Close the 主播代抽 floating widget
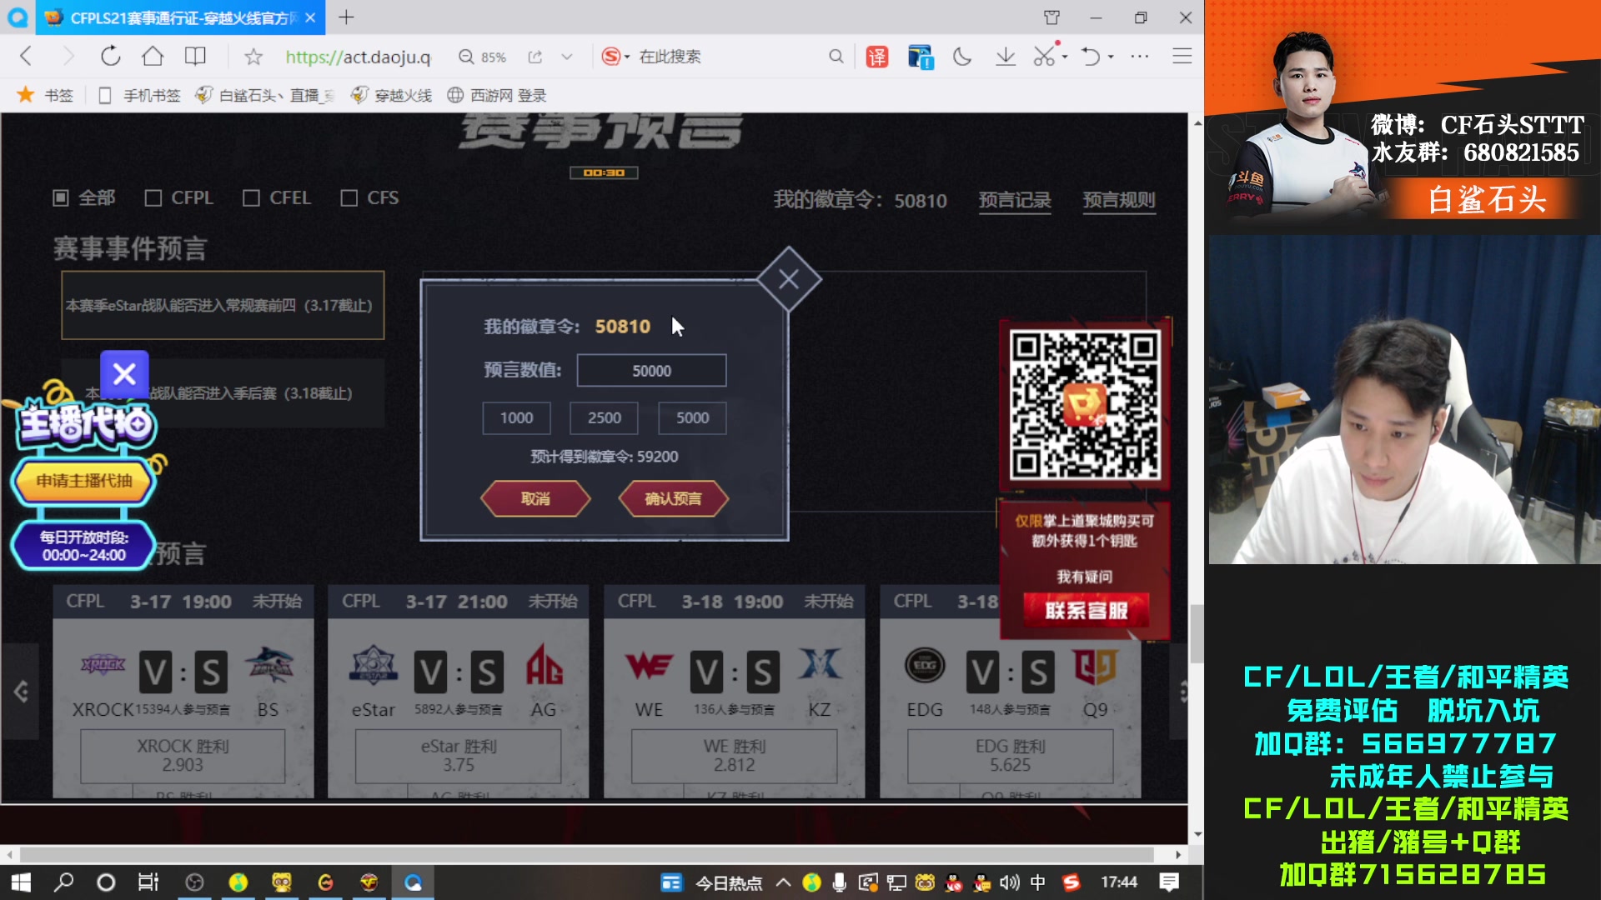 tap(124, 374)
